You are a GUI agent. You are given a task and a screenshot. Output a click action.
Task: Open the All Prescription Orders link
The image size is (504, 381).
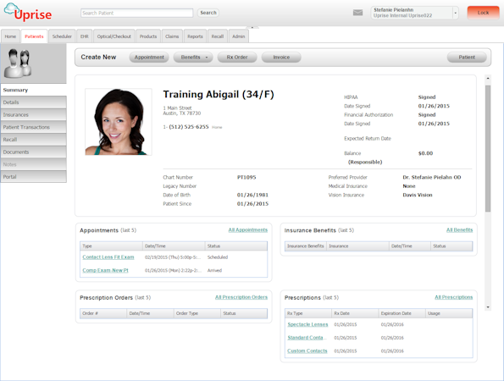pyautogui.click(x=241, y=297)
